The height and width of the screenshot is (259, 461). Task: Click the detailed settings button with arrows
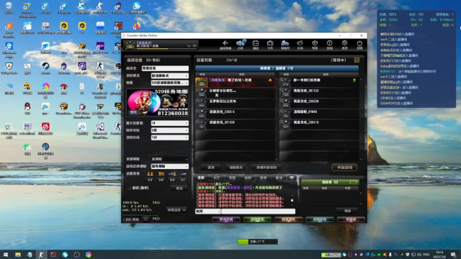coord(176,210)
